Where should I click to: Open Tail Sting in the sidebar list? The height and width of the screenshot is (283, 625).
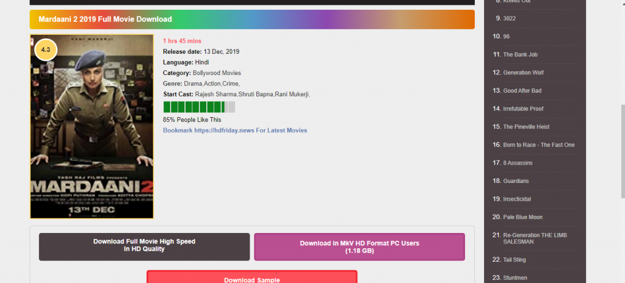[x=515, y=259]
